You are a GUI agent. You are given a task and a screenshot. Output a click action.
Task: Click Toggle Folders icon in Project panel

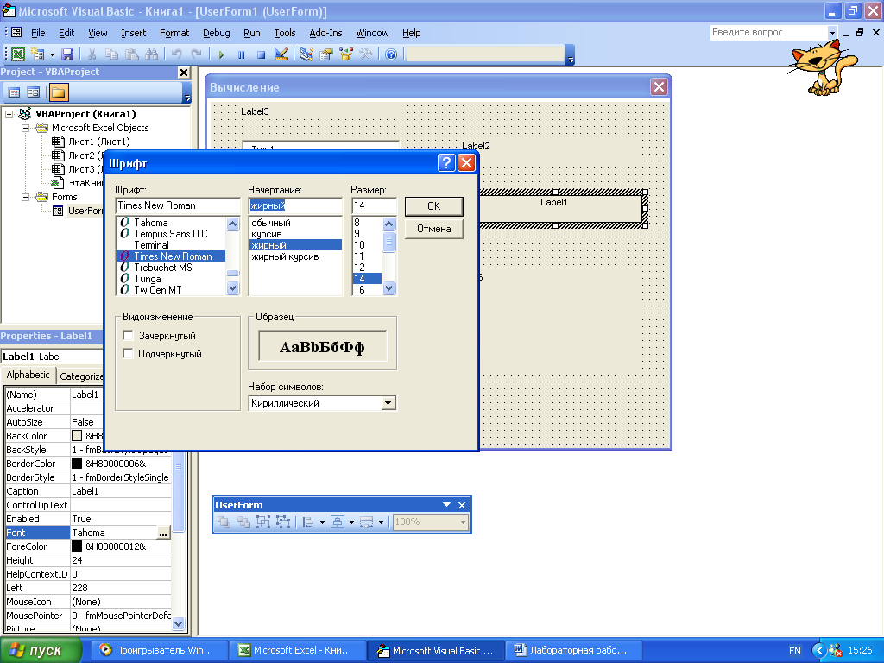pos(58,92)
